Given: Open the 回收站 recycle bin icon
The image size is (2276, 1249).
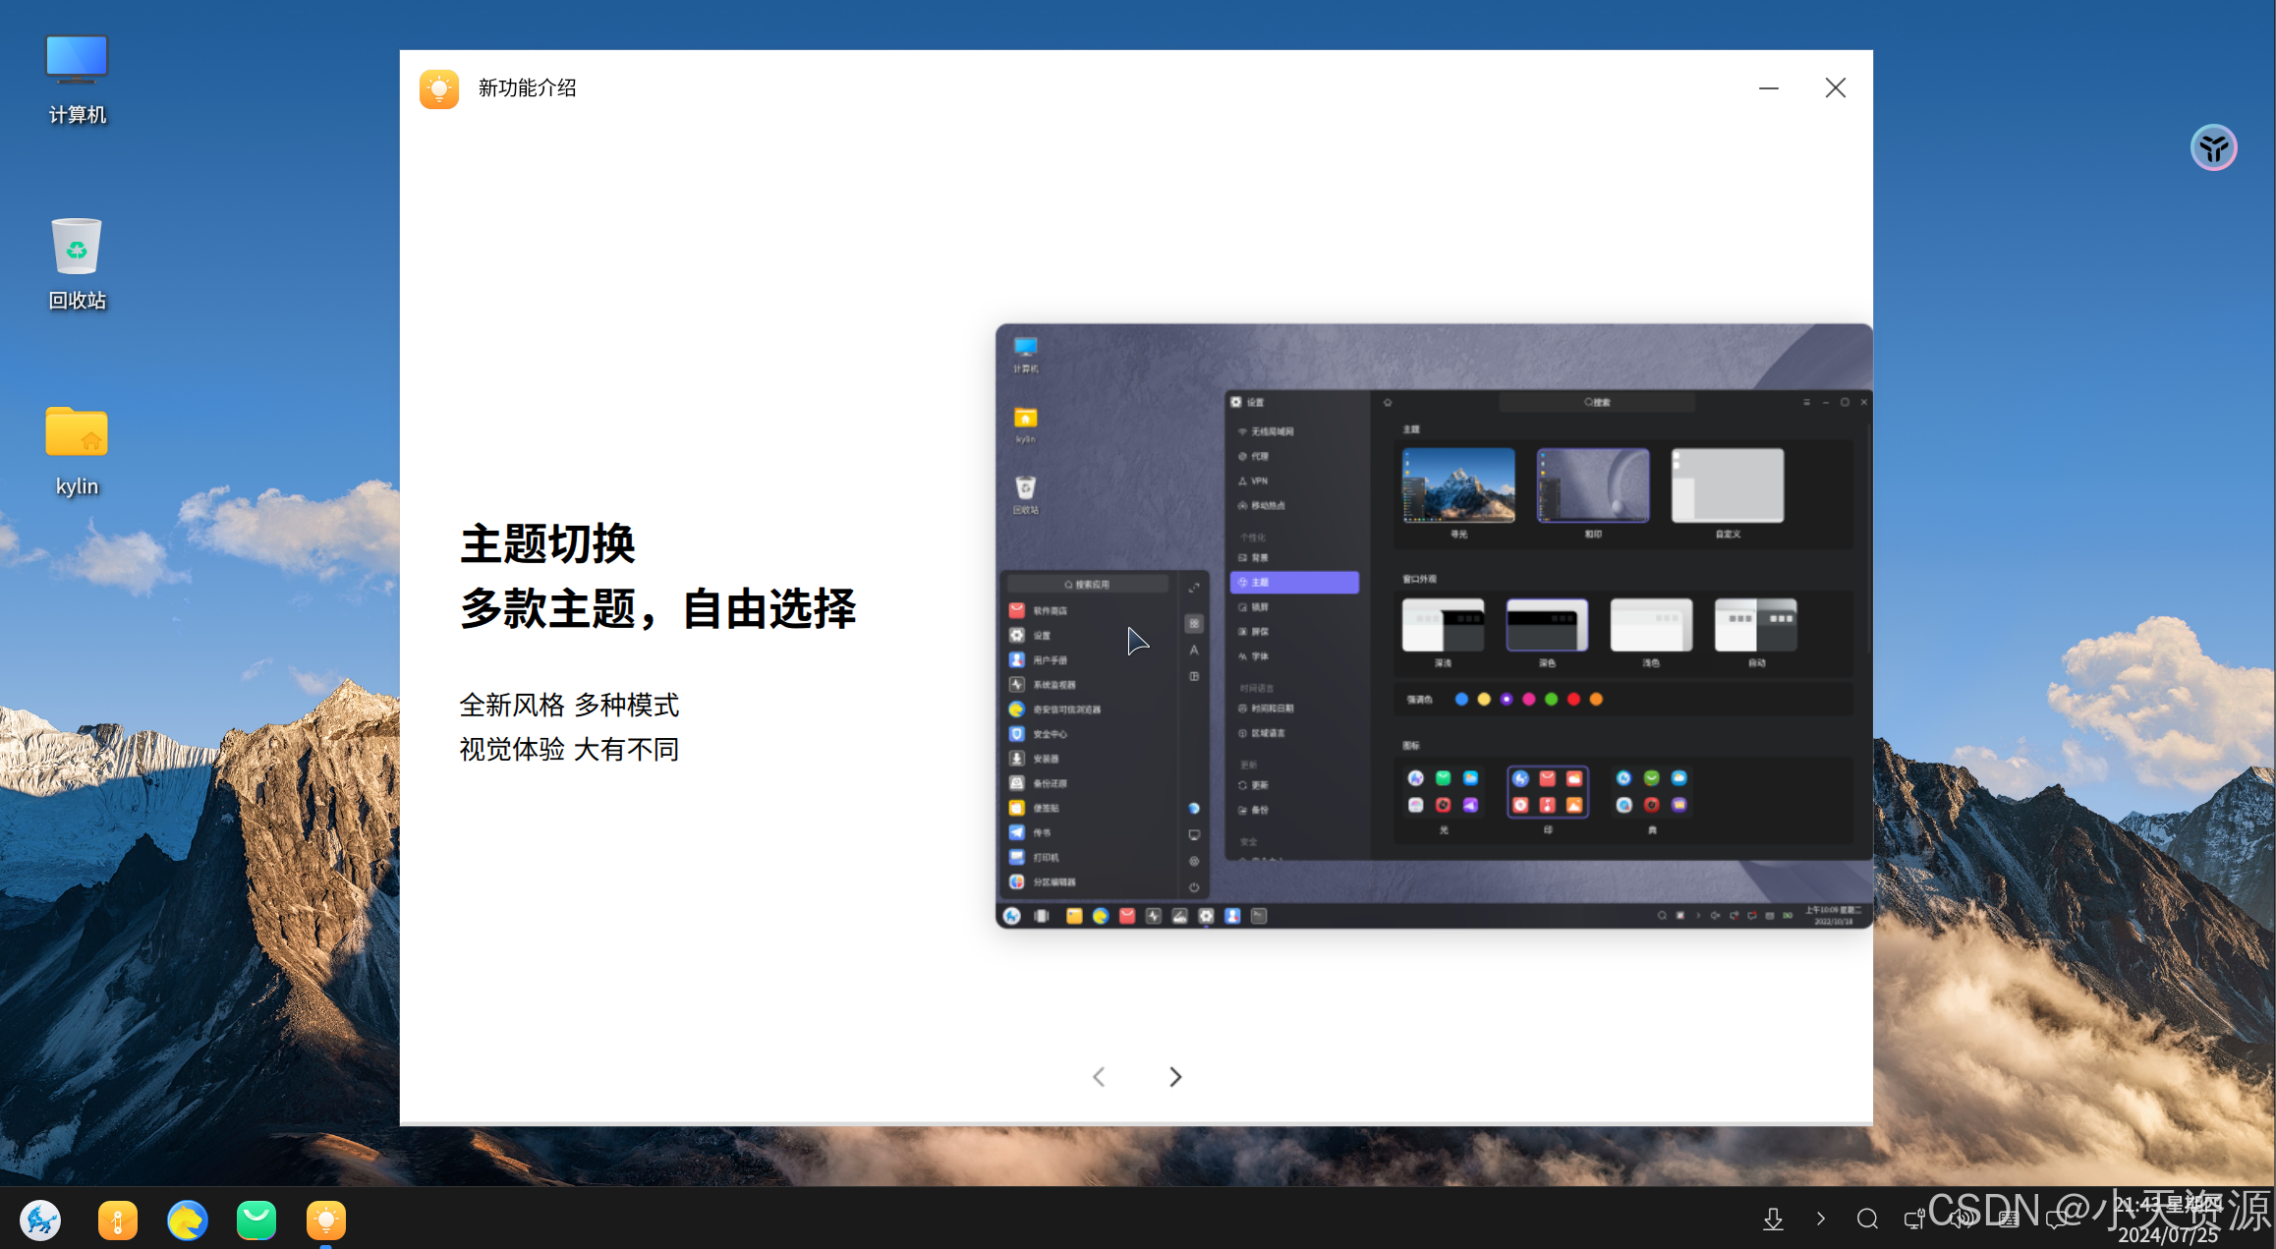Looking at the screenshot, I should pyautogui.click(x=77, y=263).
